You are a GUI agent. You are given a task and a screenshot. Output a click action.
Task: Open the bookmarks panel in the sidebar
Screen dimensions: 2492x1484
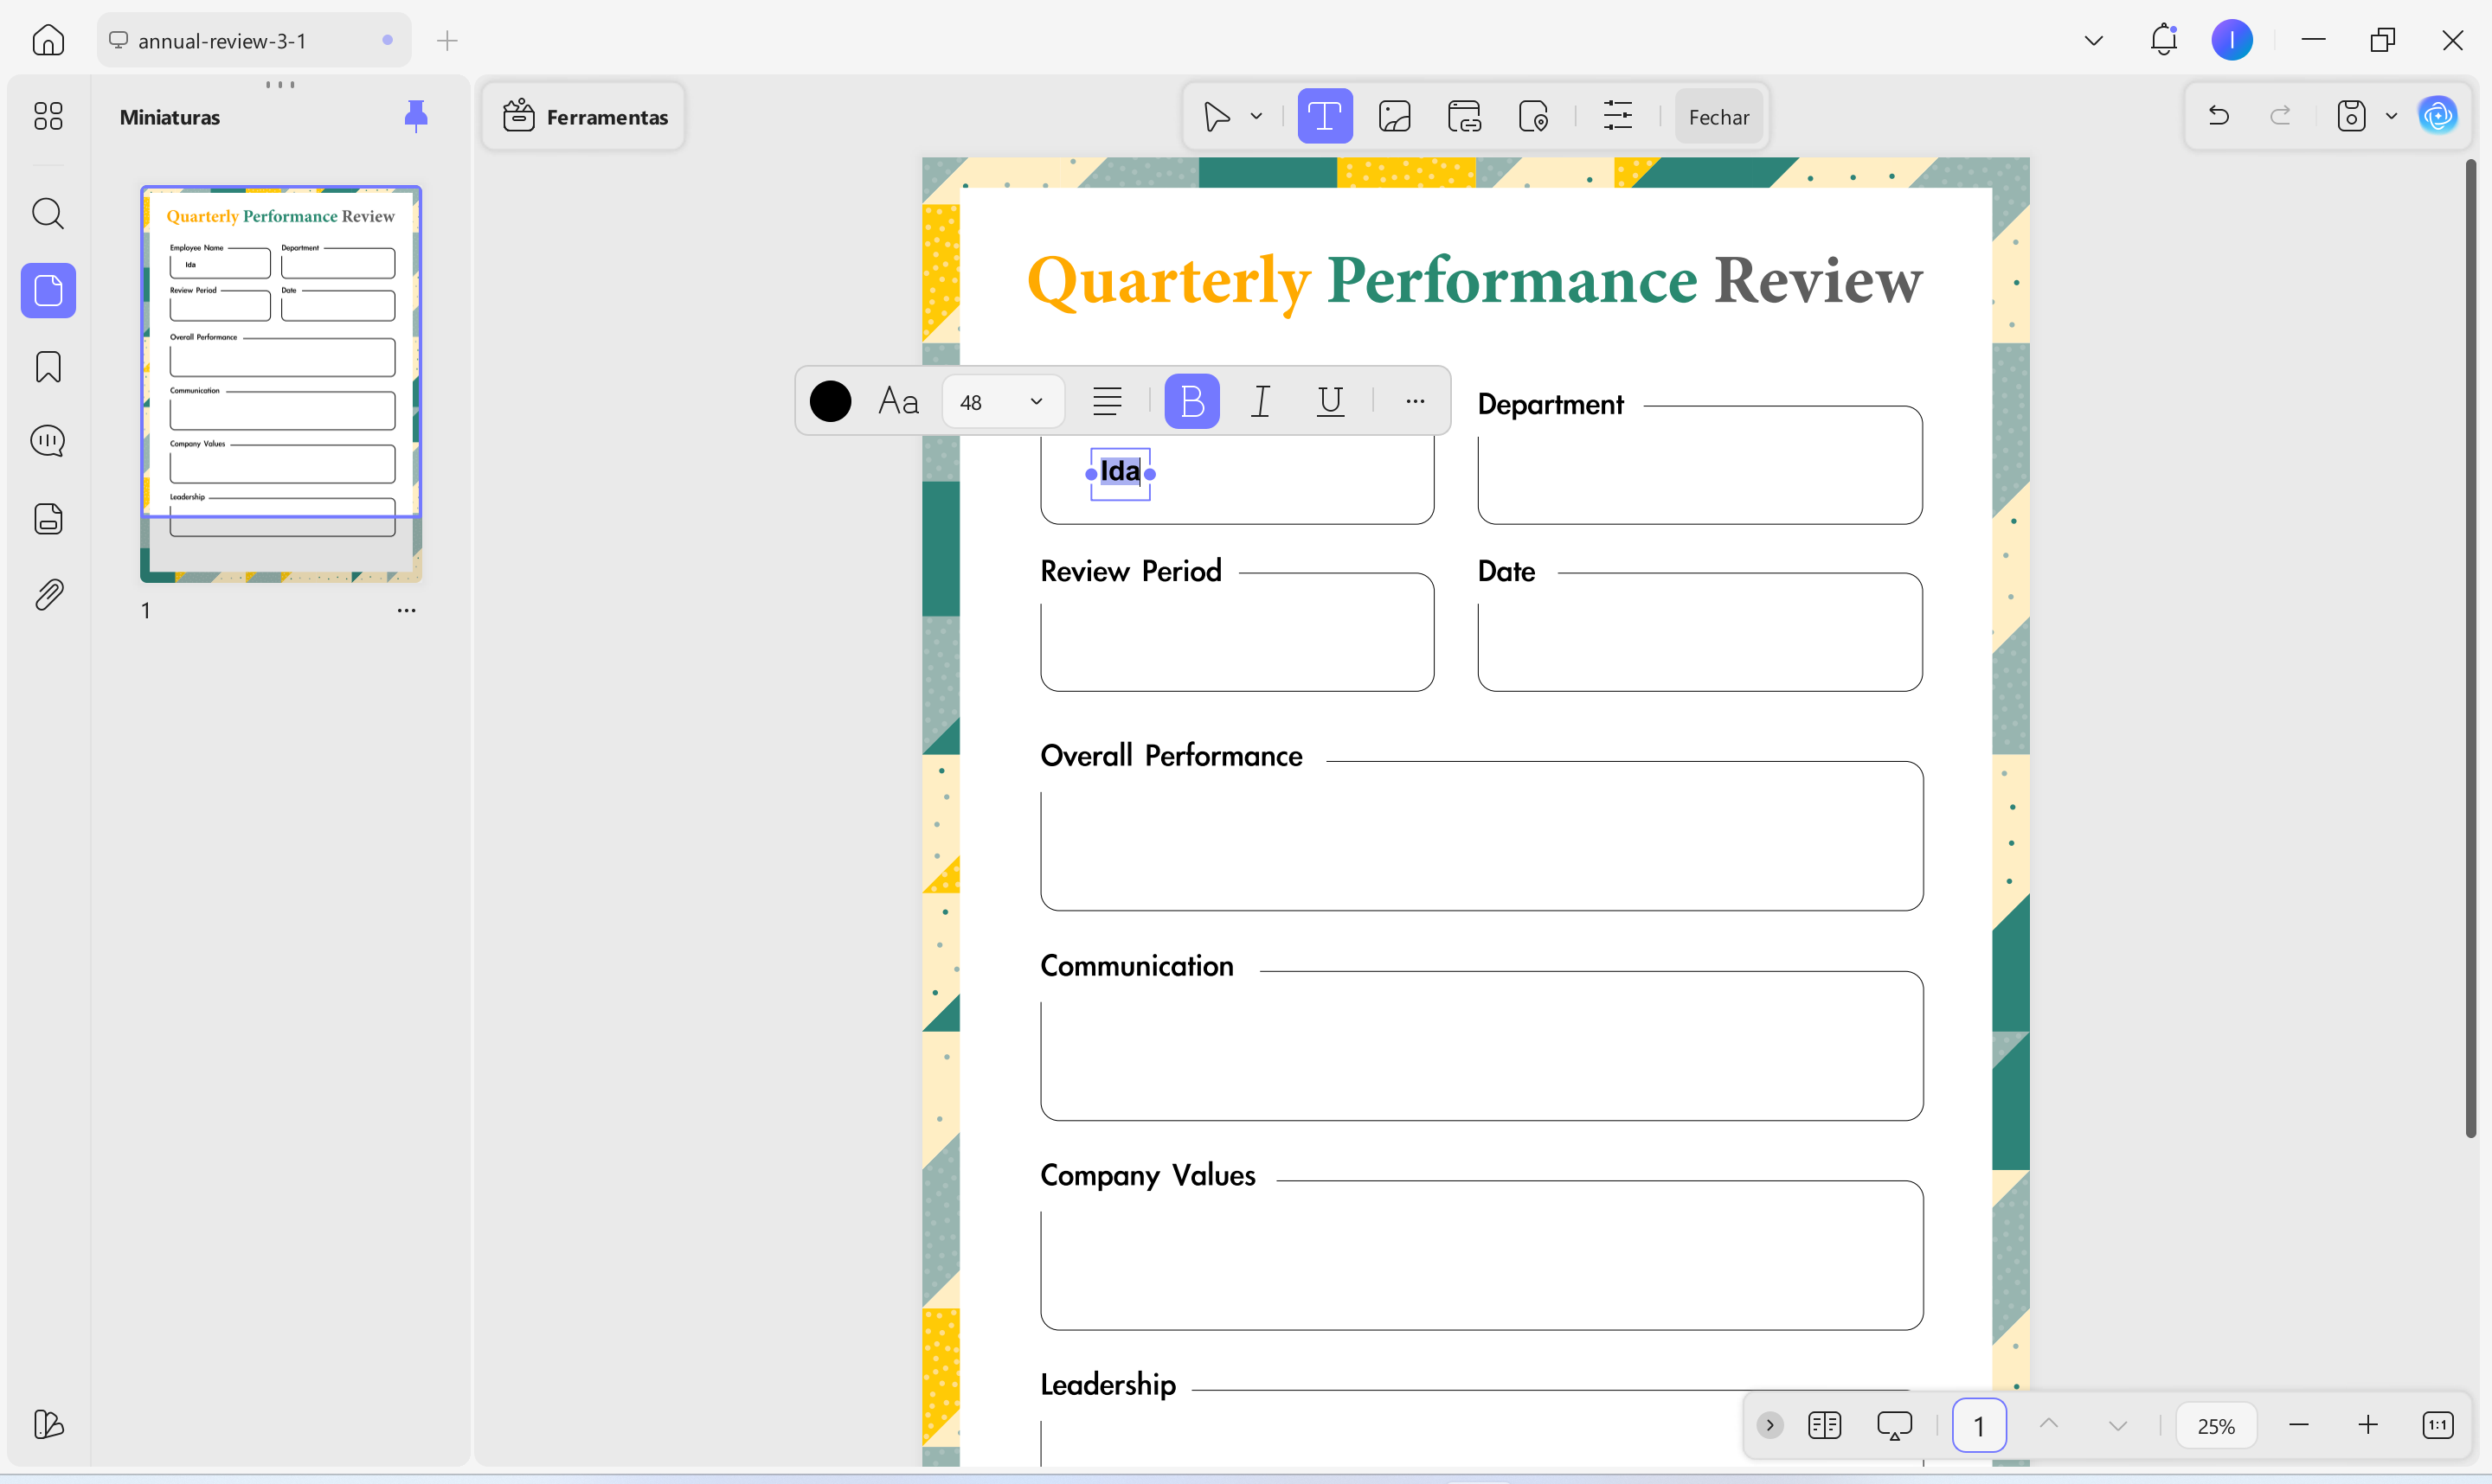[48, 367]
